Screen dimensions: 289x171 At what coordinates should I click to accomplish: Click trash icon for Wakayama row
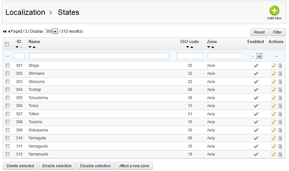[x=280, y=130]
